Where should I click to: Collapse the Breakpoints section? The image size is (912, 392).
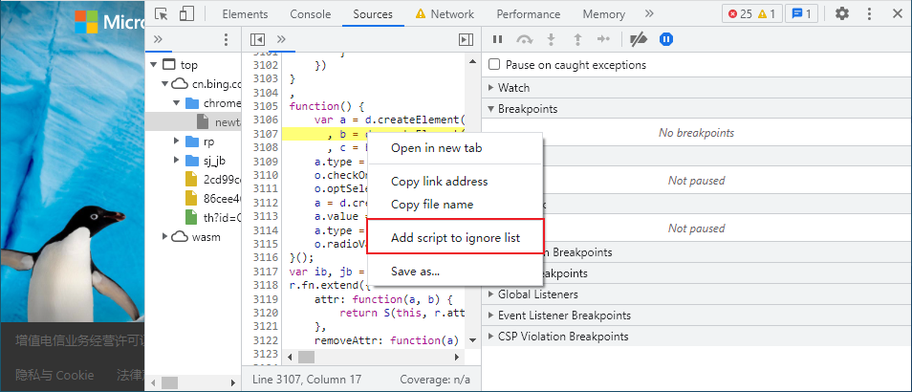527,109
